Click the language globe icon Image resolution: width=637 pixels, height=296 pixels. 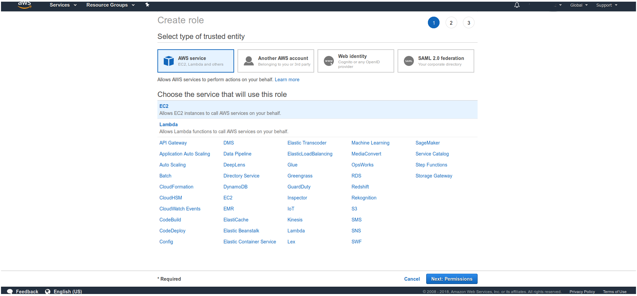[48, 291]
